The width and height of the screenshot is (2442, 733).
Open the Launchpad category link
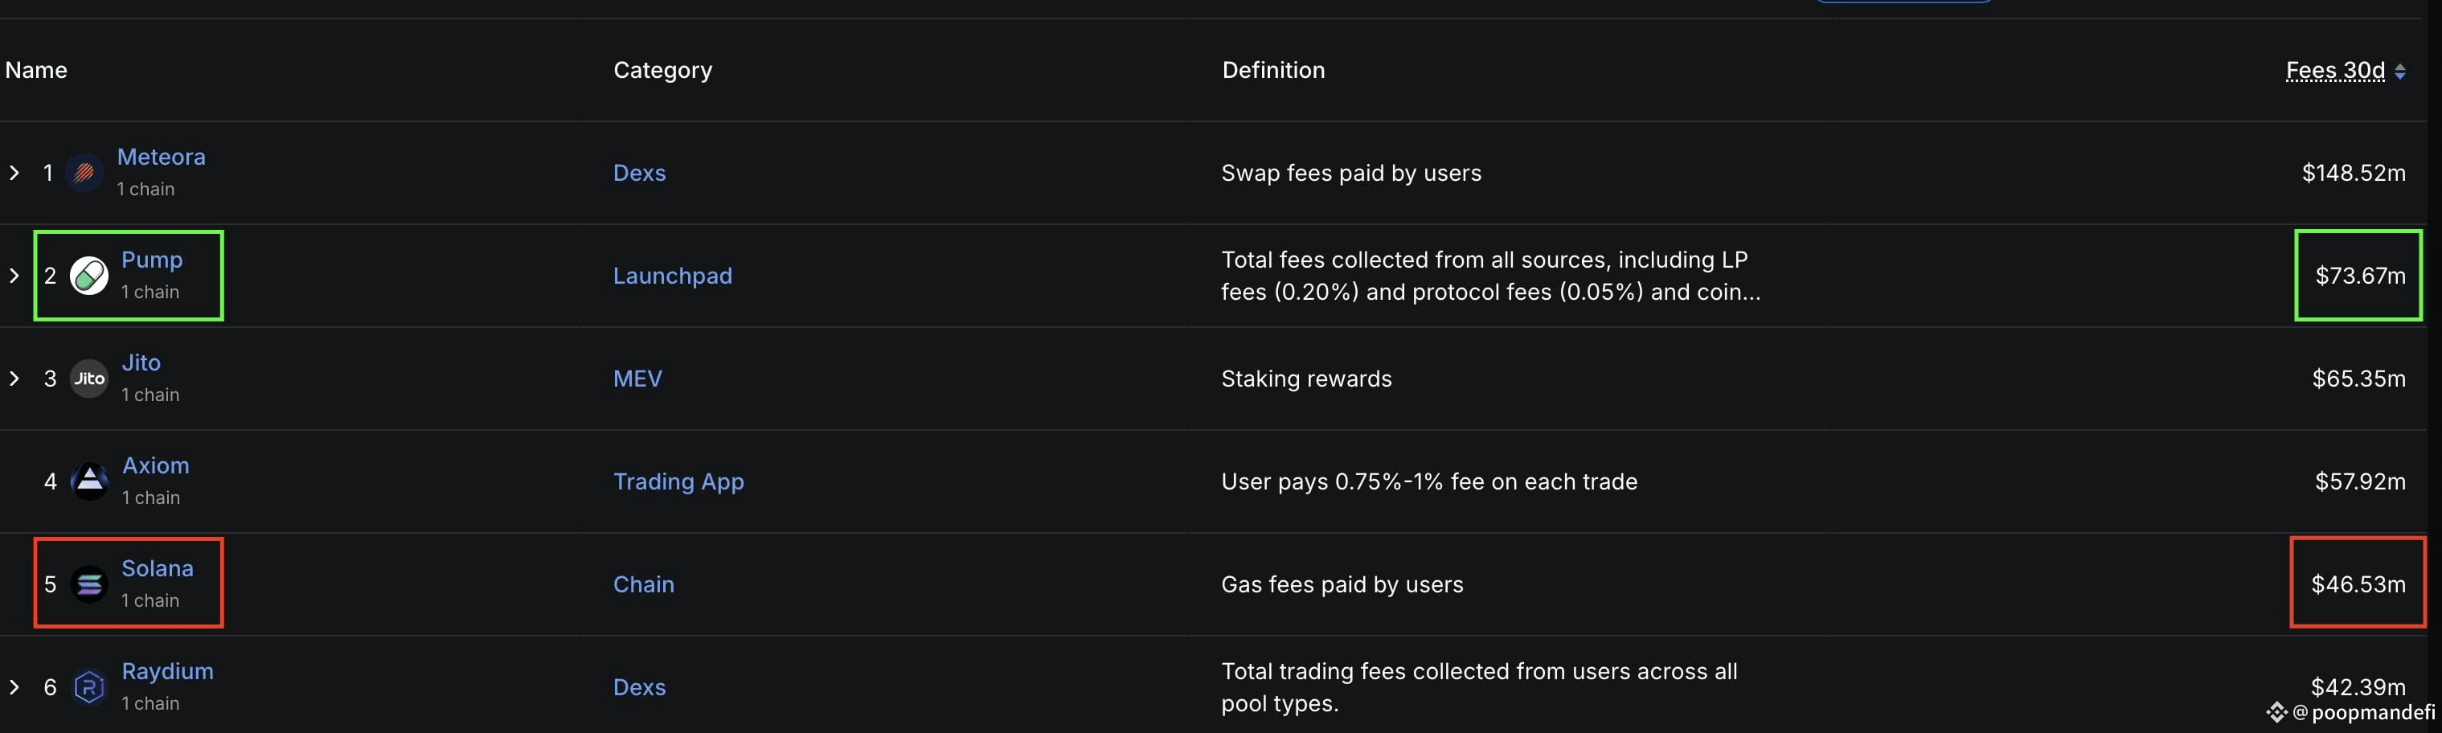[672, 276]
